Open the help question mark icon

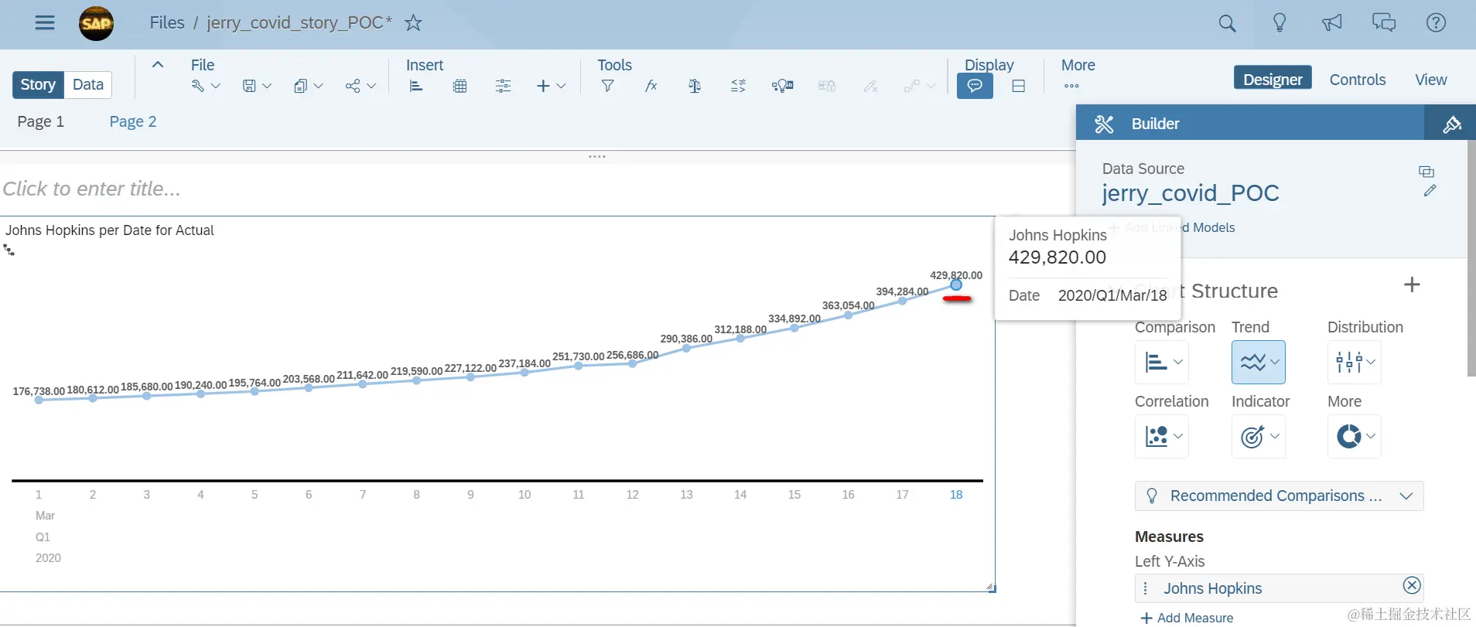pyautogui.click(x=1437, y=22)
